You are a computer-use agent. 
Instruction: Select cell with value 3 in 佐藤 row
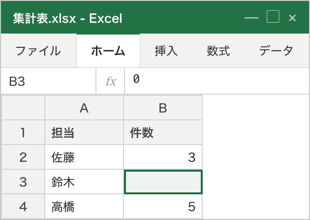[x=163, y=157]
